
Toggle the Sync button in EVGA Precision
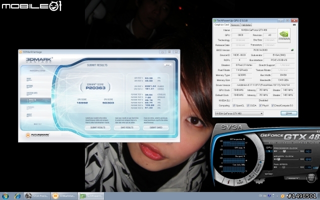[269, 174]
